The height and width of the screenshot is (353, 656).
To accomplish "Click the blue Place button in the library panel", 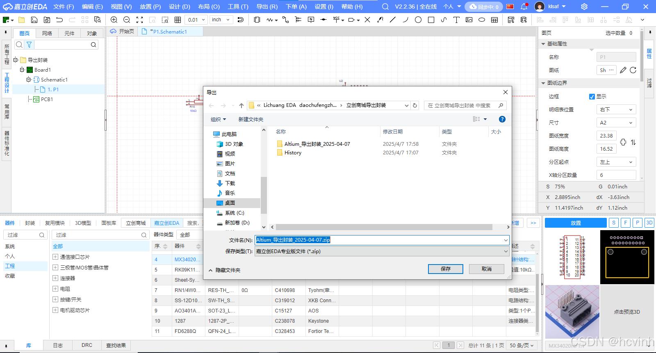I will pos(576,223).
